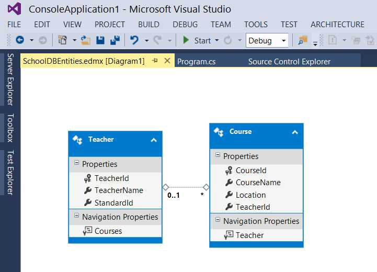Save the current file with floppy icon
This screenshot has height=272, width=377.
point(100,40)
